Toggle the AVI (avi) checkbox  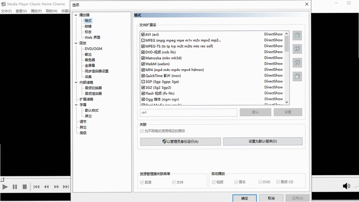click(143, 35)
